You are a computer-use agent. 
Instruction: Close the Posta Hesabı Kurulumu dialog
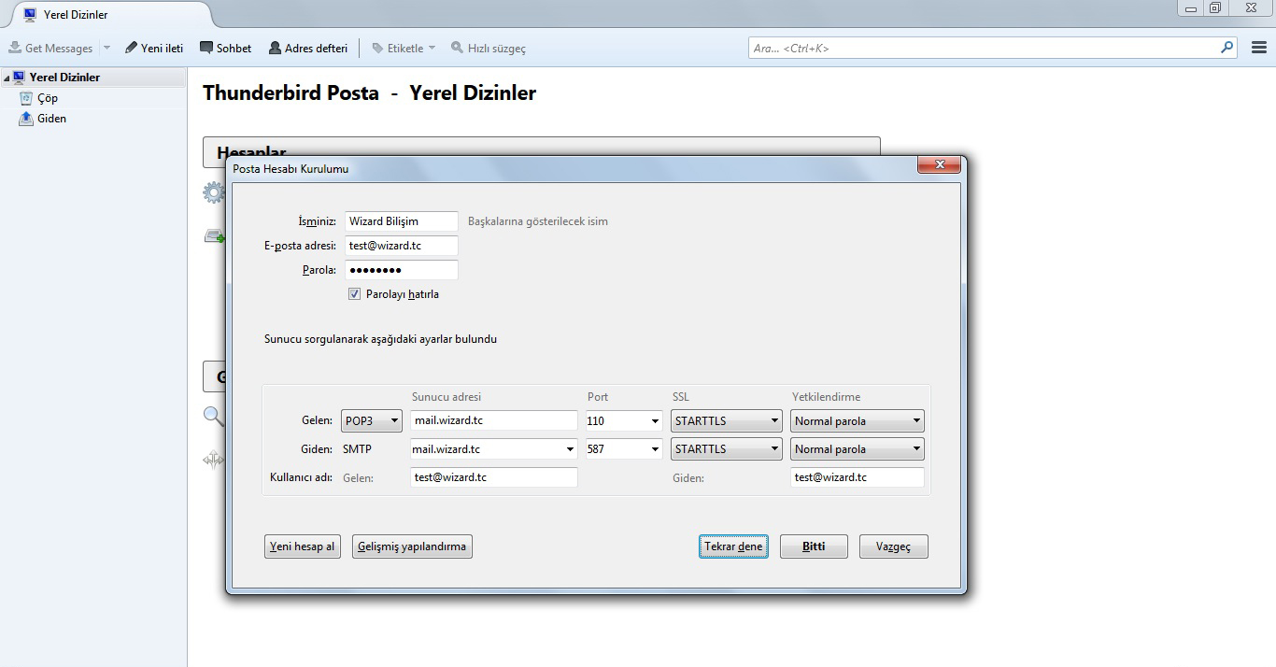(939, 165)
